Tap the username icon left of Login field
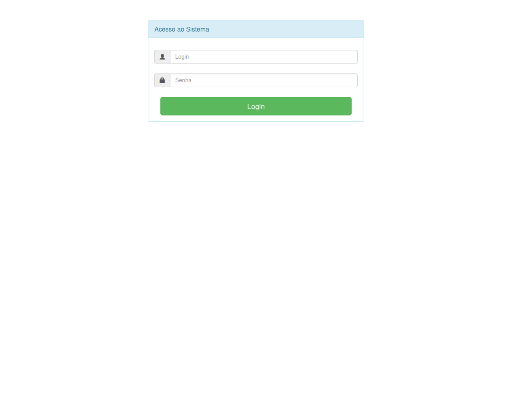Screen dimensions: 512x409 [x=162, y=57]
